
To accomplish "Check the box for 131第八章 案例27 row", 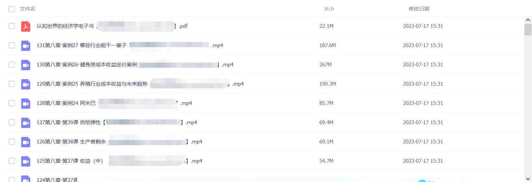I will (x=12, y=45).
